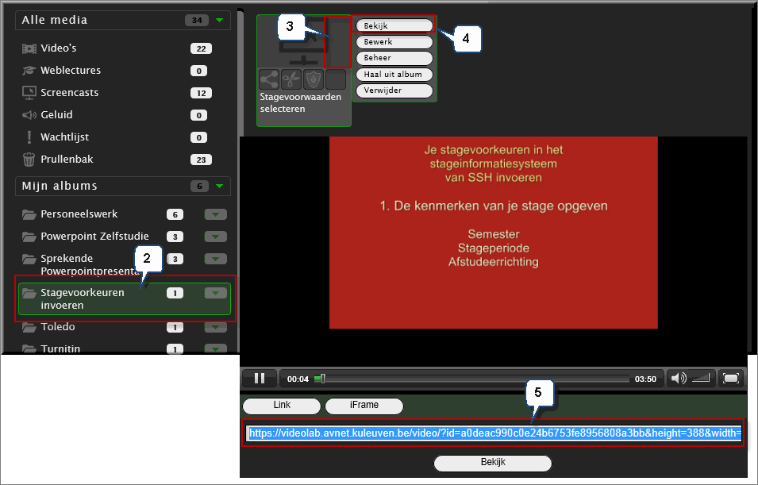Select the Geluid speaker icon
The image size is (758, 485).
[29, 115]
